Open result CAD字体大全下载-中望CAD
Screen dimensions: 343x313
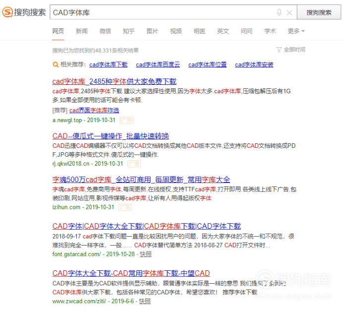click(131, 273)
